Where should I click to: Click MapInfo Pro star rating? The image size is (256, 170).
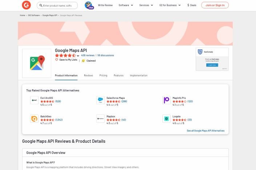tap(180, 101)
